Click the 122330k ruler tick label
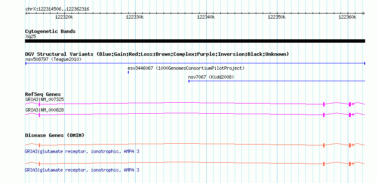 [x=135, y=17]
